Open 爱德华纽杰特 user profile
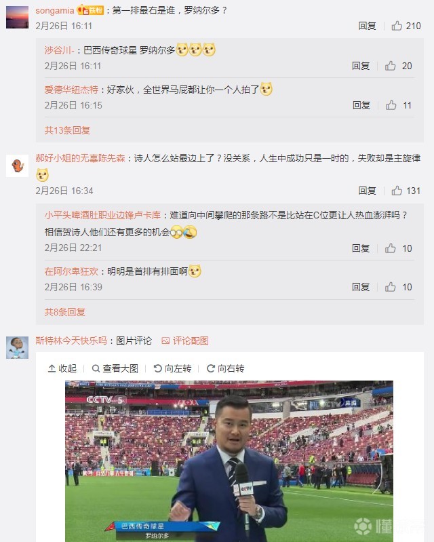This screenshot has height=542, width=434. pyautogui.click(x=71, y=90)
